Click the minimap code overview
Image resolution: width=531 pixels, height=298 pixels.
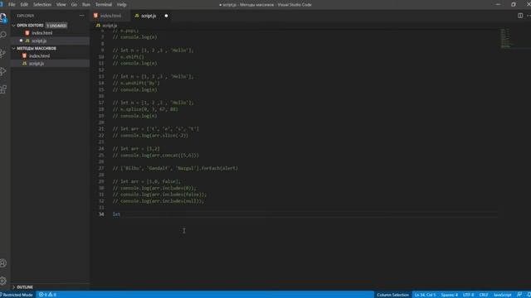pyautogui.click(x=506, y=38)
